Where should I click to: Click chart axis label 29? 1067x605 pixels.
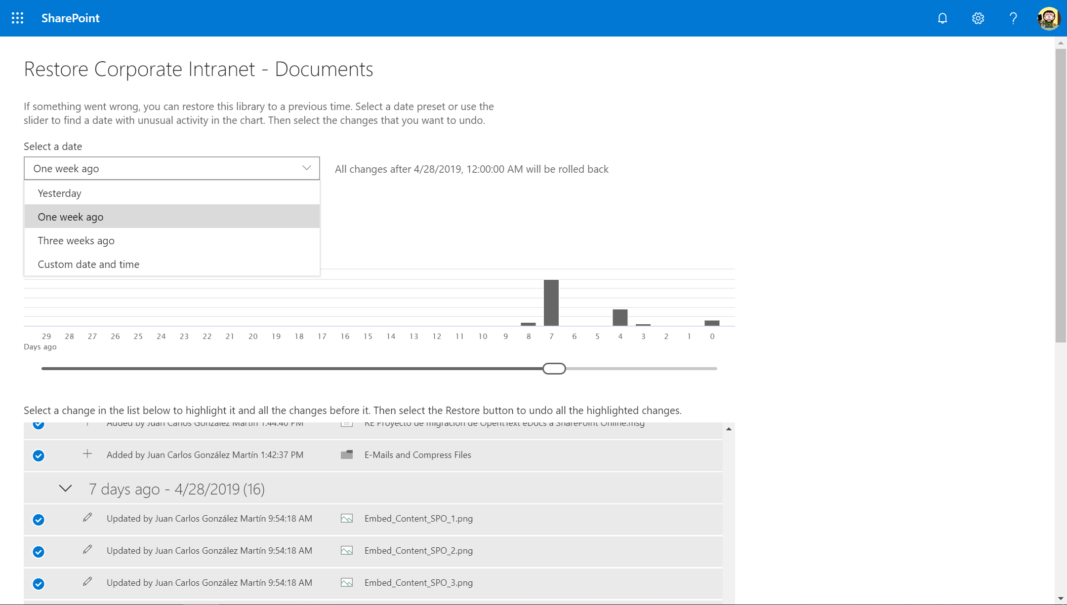[x=46, y=337]
